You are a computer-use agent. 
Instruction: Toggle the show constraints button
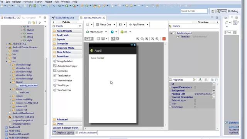coord(113,39)
